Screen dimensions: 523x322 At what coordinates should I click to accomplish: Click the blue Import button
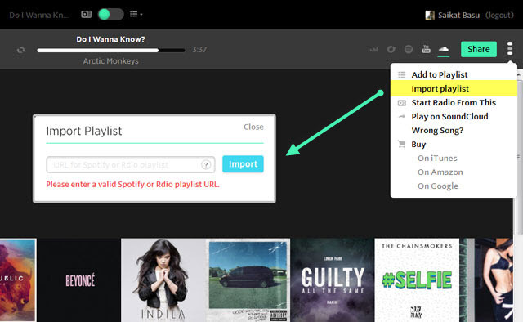(x=243, y=164)
